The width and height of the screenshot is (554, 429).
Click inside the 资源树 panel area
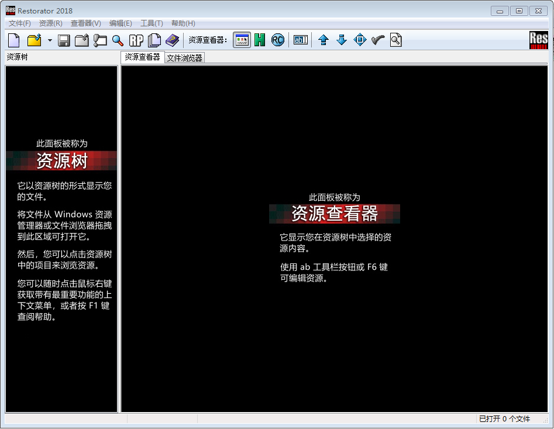coord(61,363)
